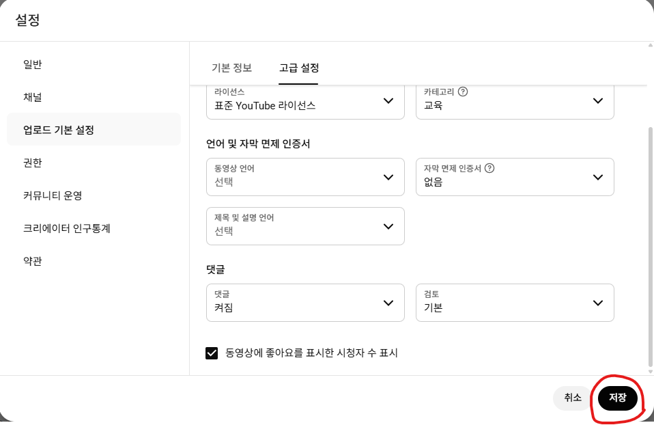This screenshot has width=654, height=425.
Task: Click the 취소 button
Action: click(x=573, y=397)
